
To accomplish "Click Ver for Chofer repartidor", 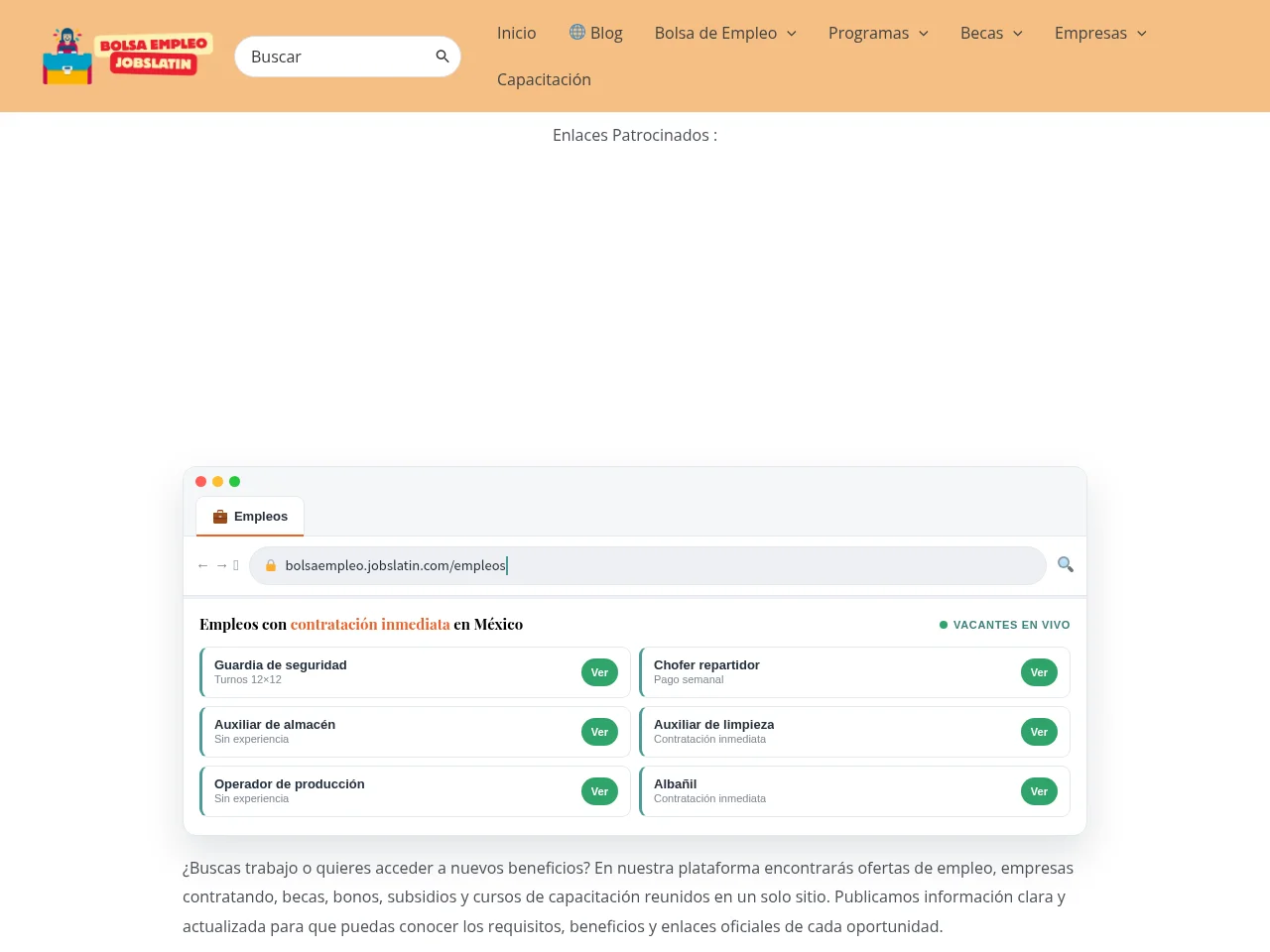I will (x=1039, y=672).
